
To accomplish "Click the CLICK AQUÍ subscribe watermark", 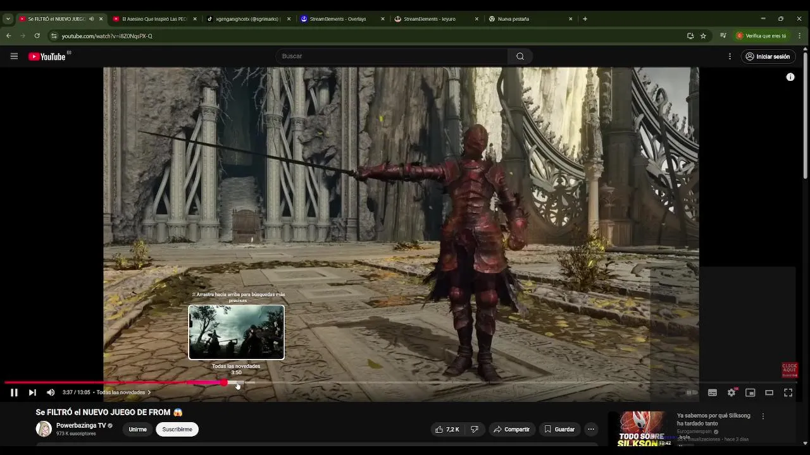I will pyautogui.click(x=790, y=370).
